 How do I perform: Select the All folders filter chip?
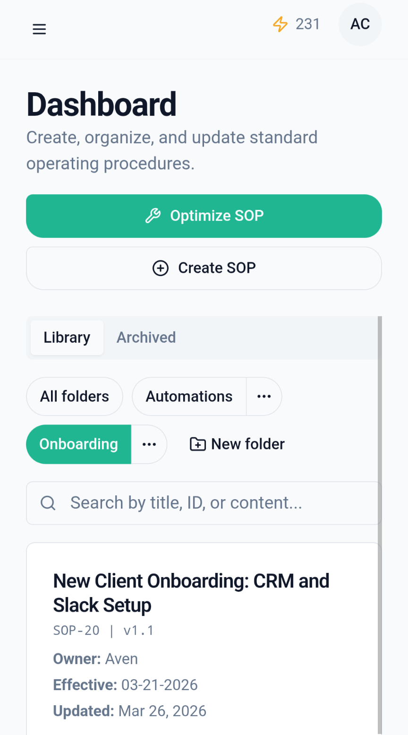(75, 397)
